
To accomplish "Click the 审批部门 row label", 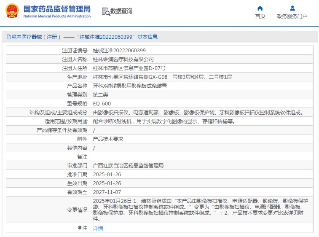I will pyautogui.click(x=77, y=166).
